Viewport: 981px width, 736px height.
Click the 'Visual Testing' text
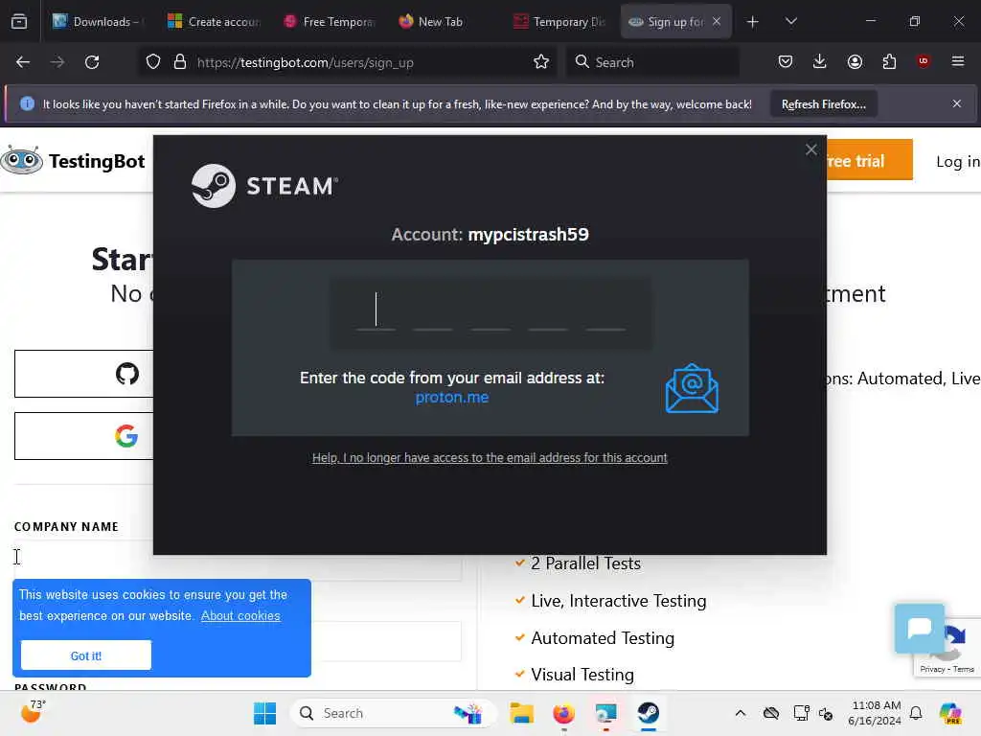[582, 675]
